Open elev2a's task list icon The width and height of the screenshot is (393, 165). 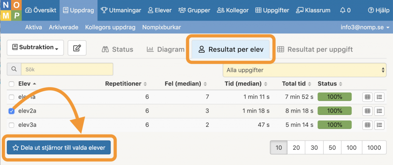(x=379, y=111)
